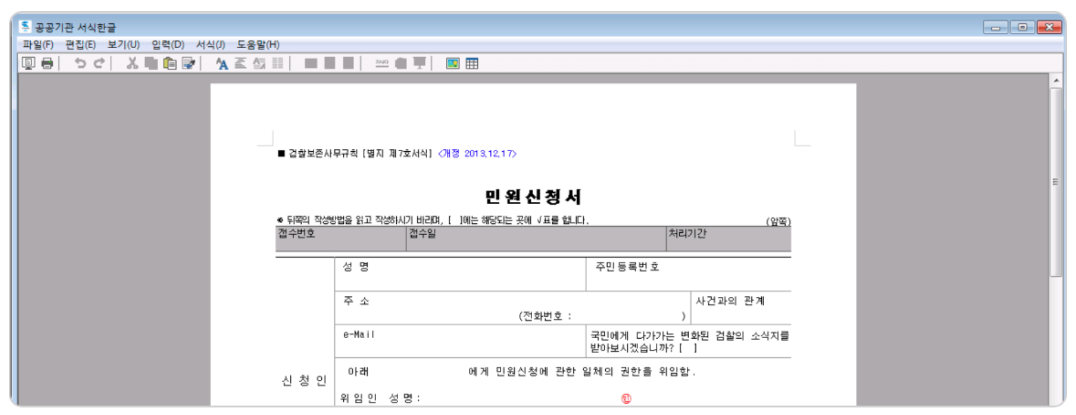Click the 접수번호 cell
Viewport: 1076px width, 415px height.
pos(341,239)
